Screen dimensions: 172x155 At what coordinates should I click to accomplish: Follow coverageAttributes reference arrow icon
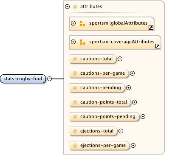pyautogui.click(x=158, y=46)
